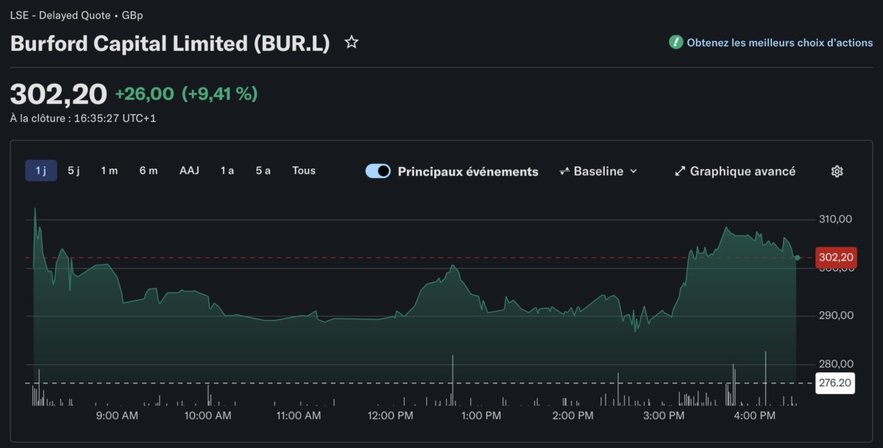This screenshot has width=883, height=448.
Task: Select the Tous time range
Action: (304, 171)
